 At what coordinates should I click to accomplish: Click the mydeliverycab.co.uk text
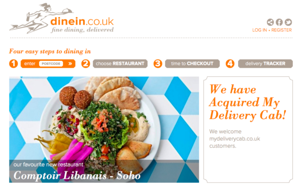[235, 139]
